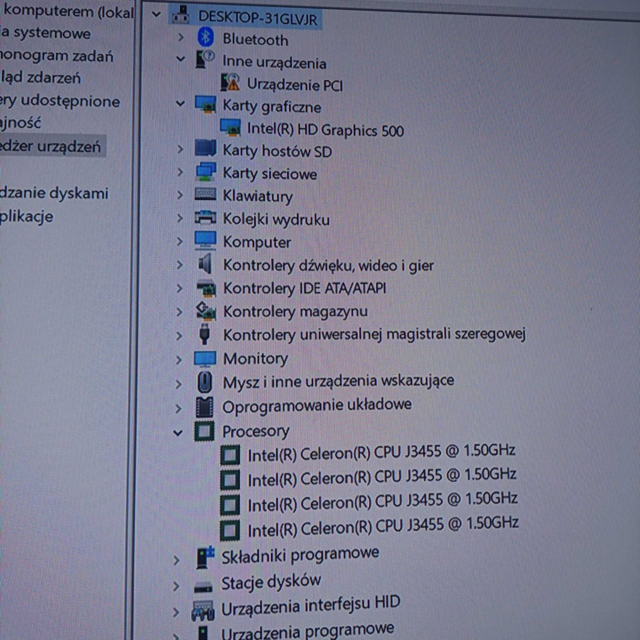Open Usługi i aplikacje in the sidebar
The height and width of the screenshot is (640, 640).
[27, 217]
